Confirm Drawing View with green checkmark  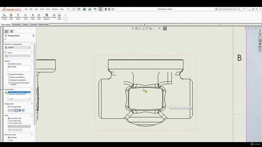tap(5, 39)
